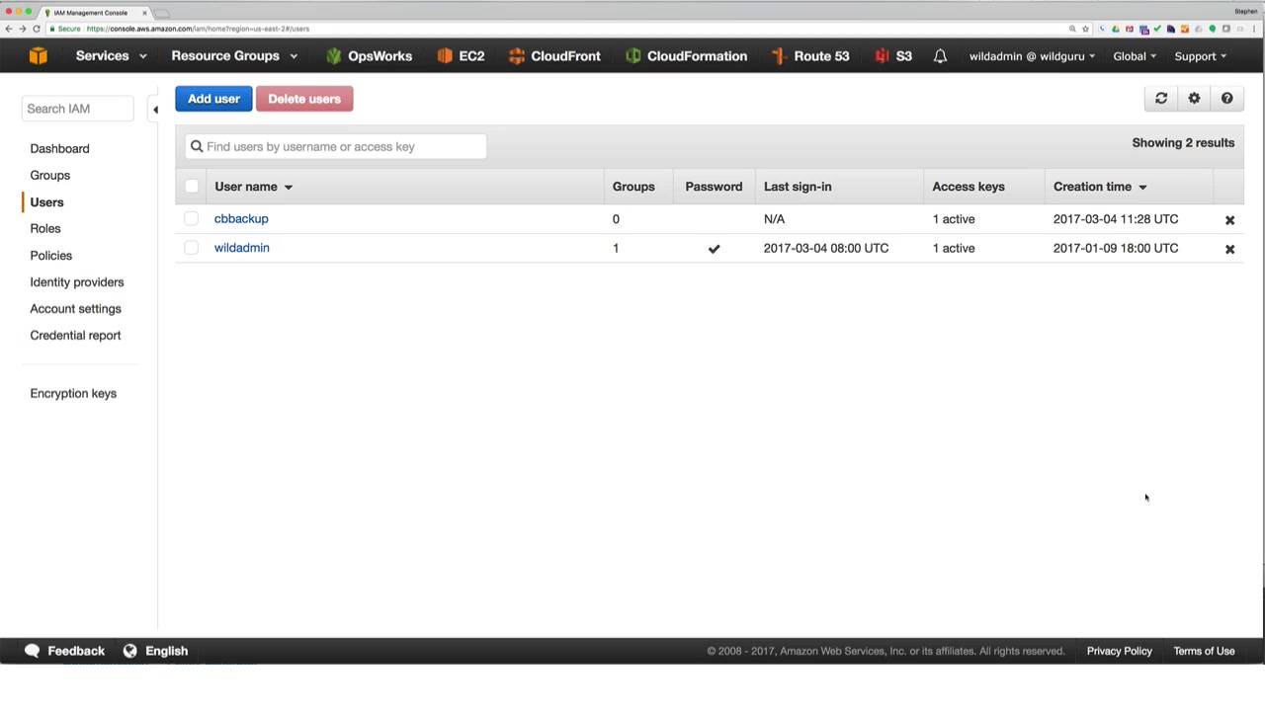Expand the Resource Groups menu
Image resolution: width=1265 pixels, height=711 pixels.
click(234, 56)
